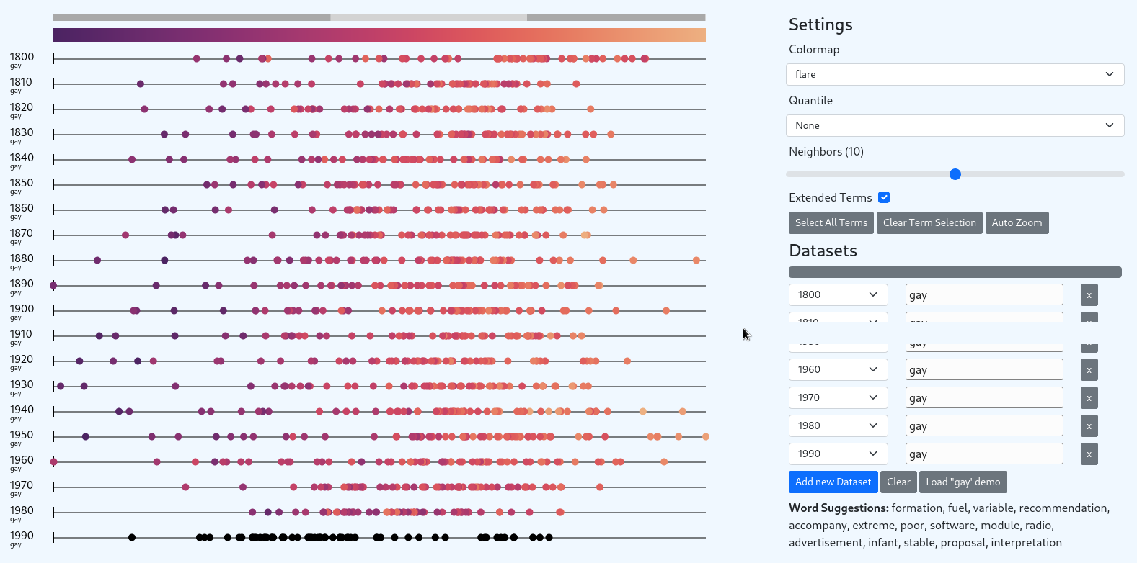Click the Auto Zoom button
Viewport: 1137px width, 563px height.
1017,222
